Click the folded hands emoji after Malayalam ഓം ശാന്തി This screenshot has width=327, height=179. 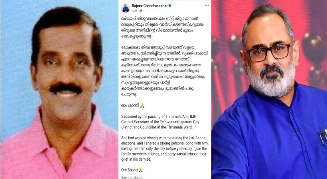tap(142, 105)
